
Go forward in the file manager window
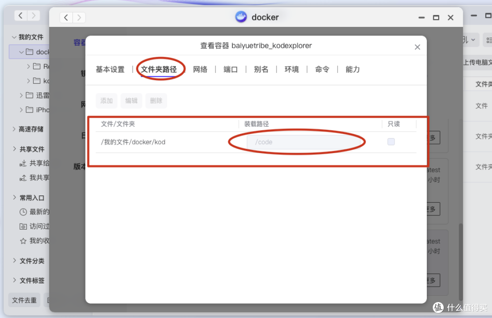point(34,15)
